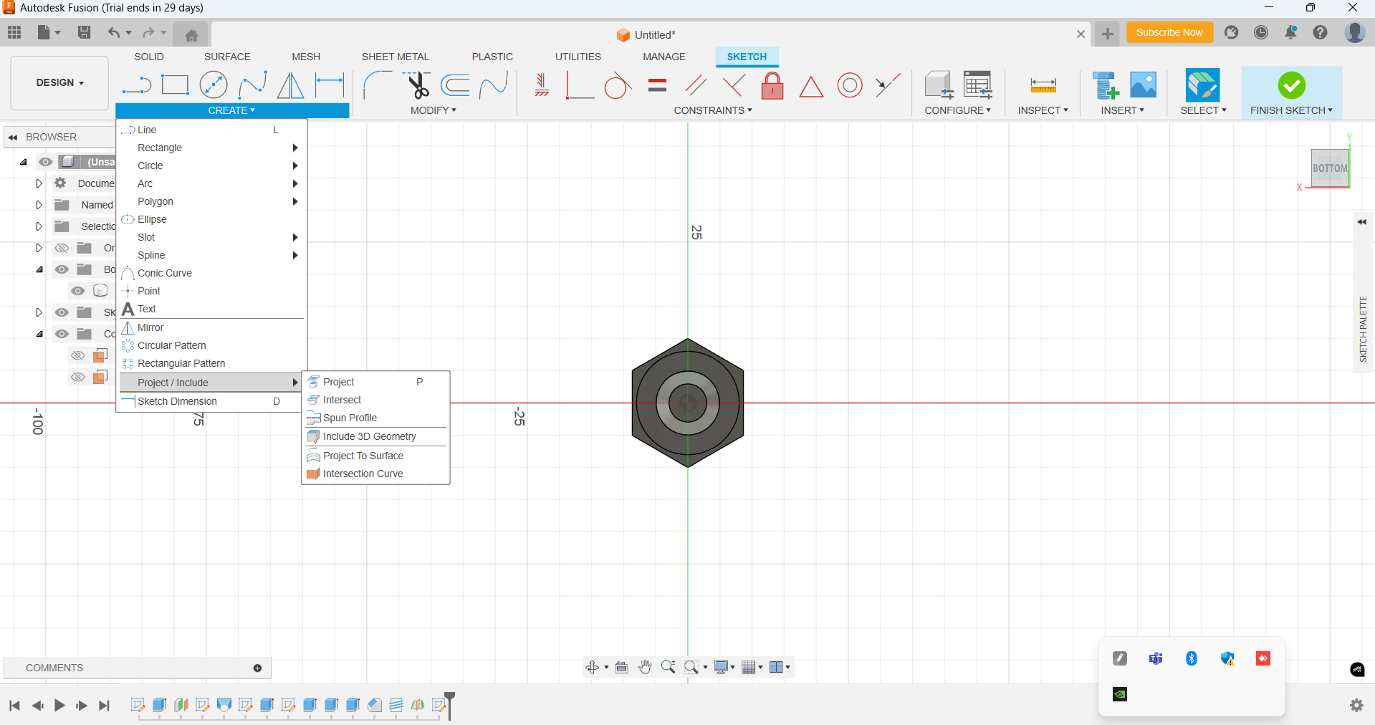This screenshot has height=725, width=1375.
Task: Open the notifications bell icon
Action: point(1290,32)
